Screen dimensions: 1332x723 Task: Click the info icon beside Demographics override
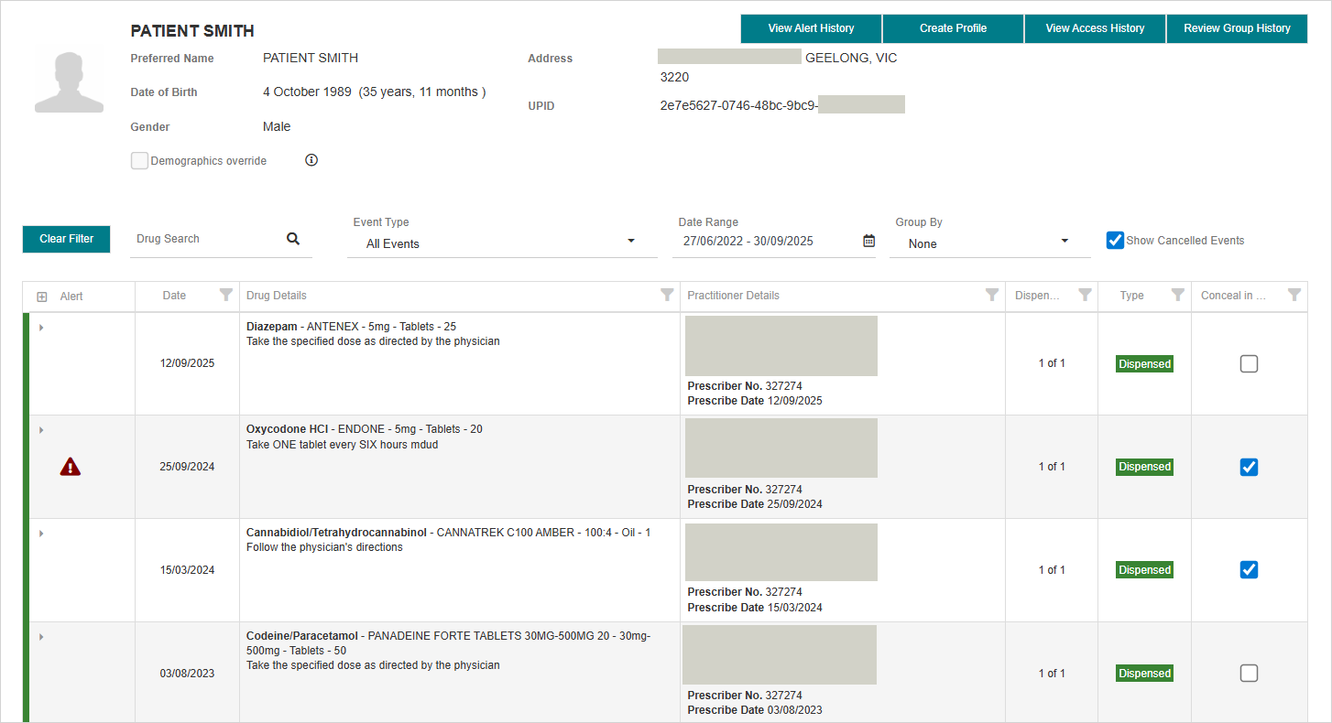tap(311, 159)
